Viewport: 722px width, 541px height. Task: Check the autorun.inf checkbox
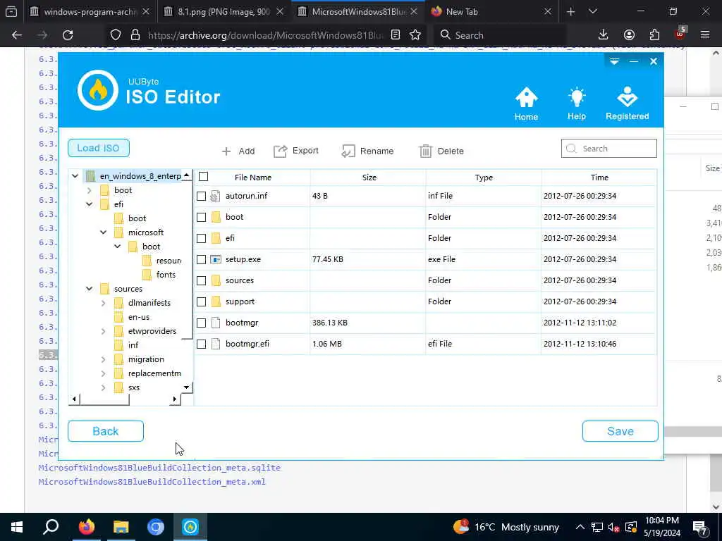[201, 196]
